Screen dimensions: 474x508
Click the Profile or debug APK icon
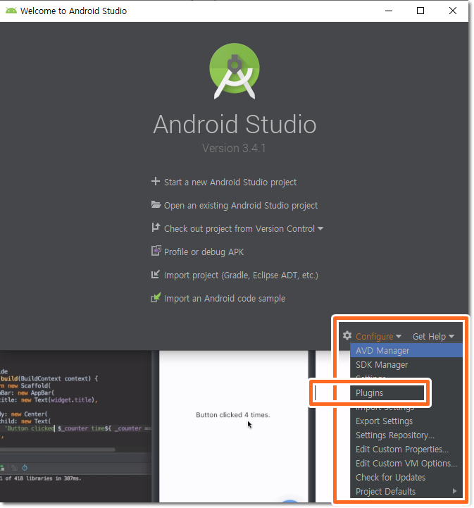[156, 251]
